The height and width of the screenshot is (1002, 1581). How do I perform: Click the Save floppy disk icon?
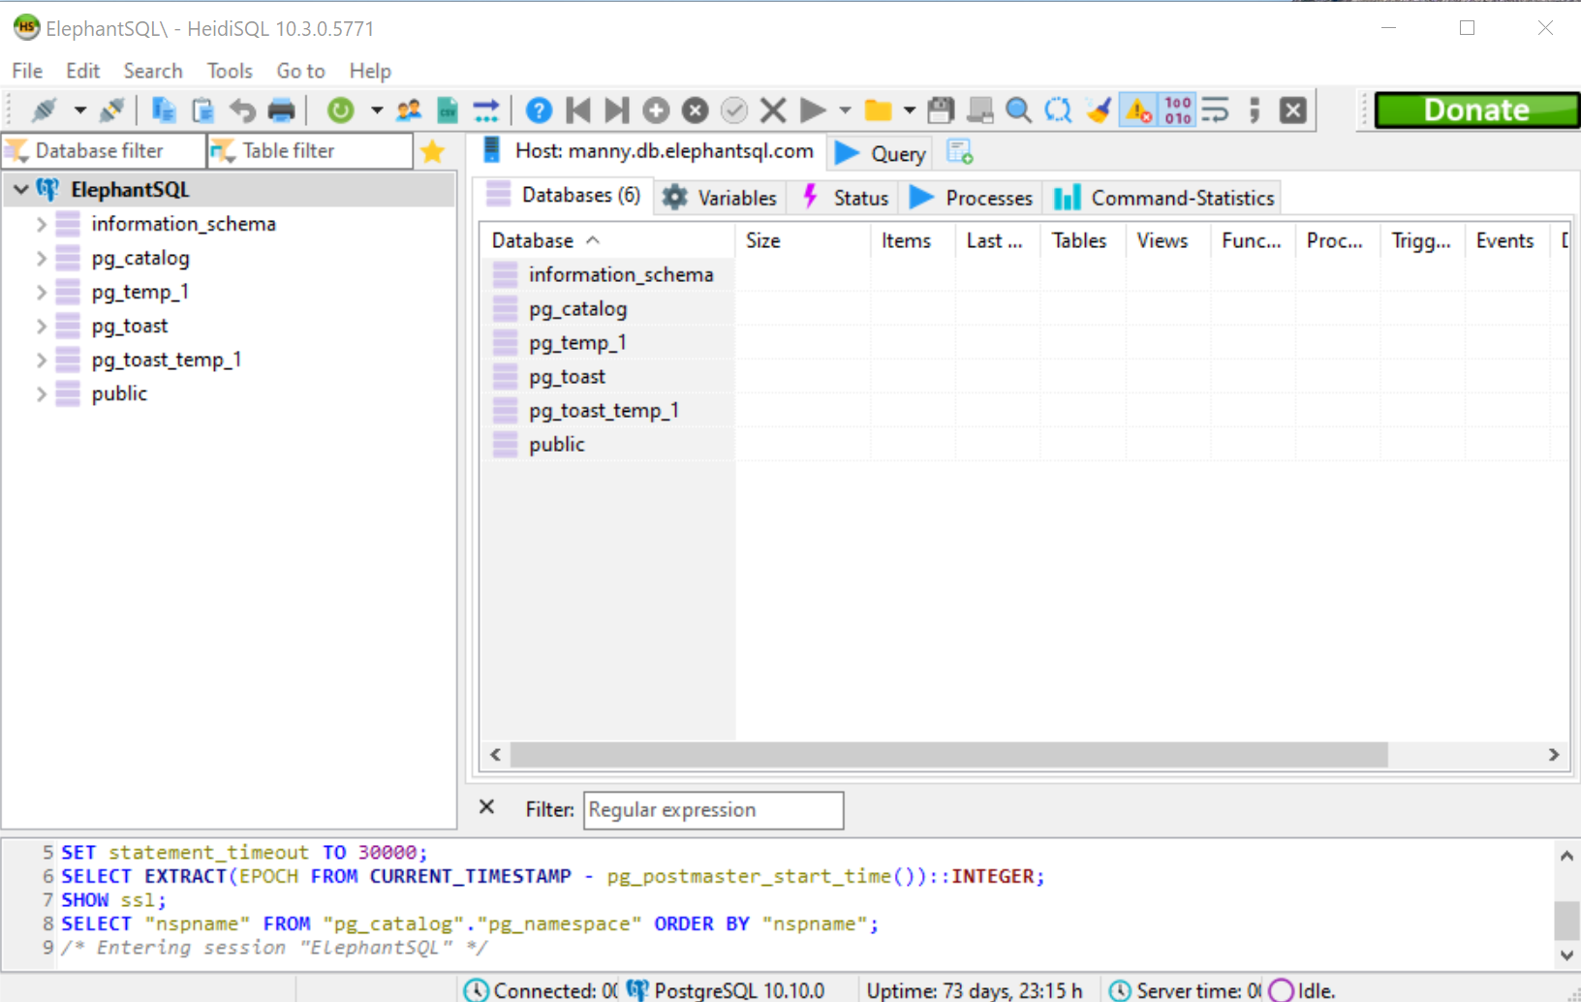click(941, 110)
